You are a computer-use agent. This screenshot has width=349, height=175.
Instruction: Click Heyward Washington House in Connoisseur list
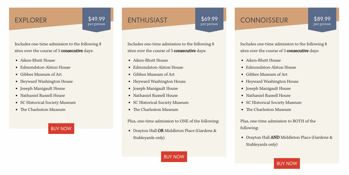[x=272, y=81]
